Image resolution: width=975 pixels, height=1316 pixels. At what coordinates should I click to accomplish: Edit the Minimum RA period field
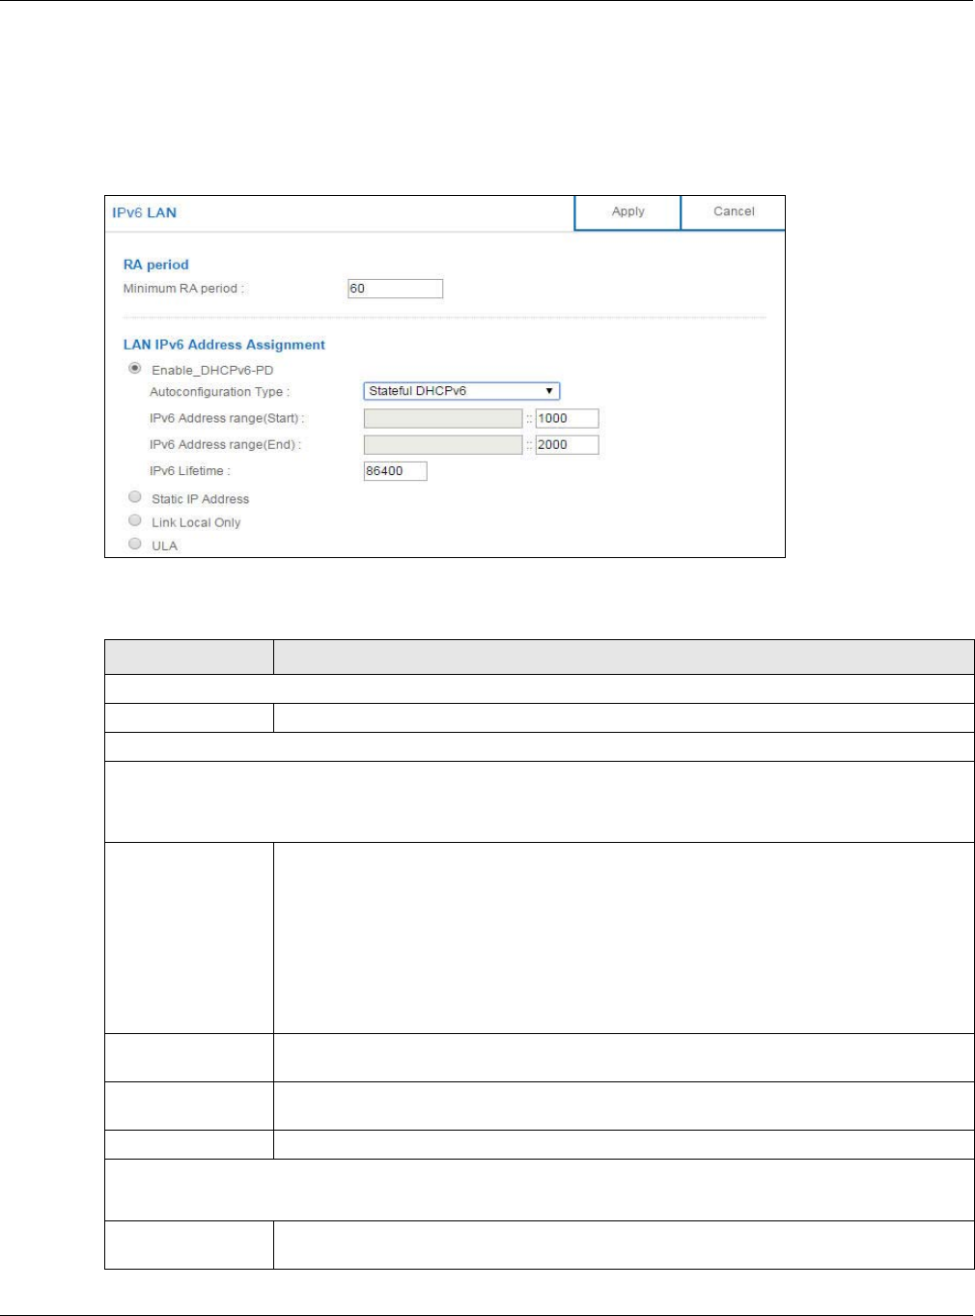(395, 289)
